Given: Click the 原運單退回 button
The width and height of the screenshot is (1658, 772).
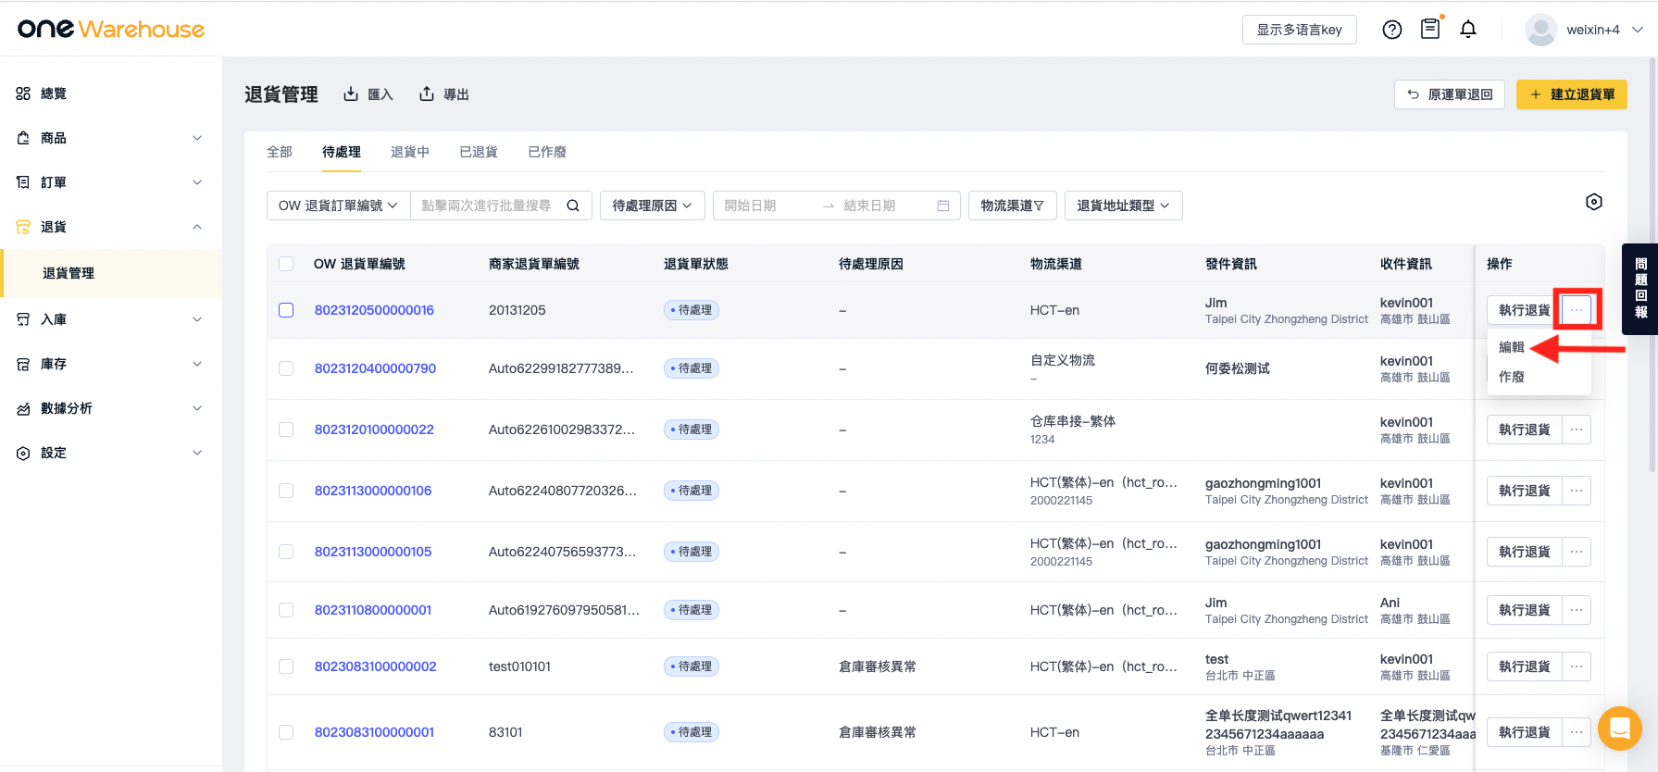Looking at the screenshot, I should pyautogui.click(x=1450, y=94).
